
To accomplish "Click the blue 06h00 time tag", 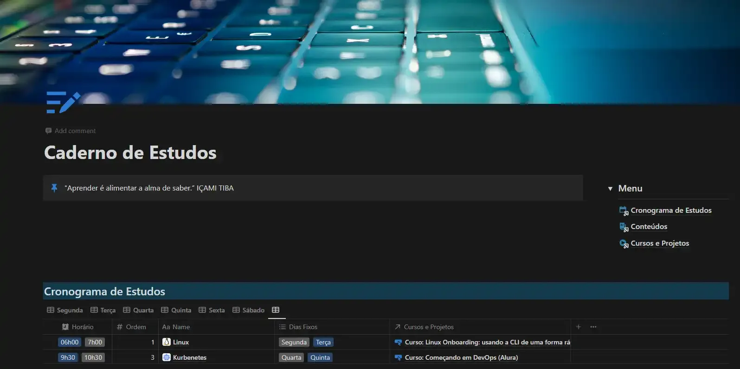I will pyautogui.click(x=70, y=342).
